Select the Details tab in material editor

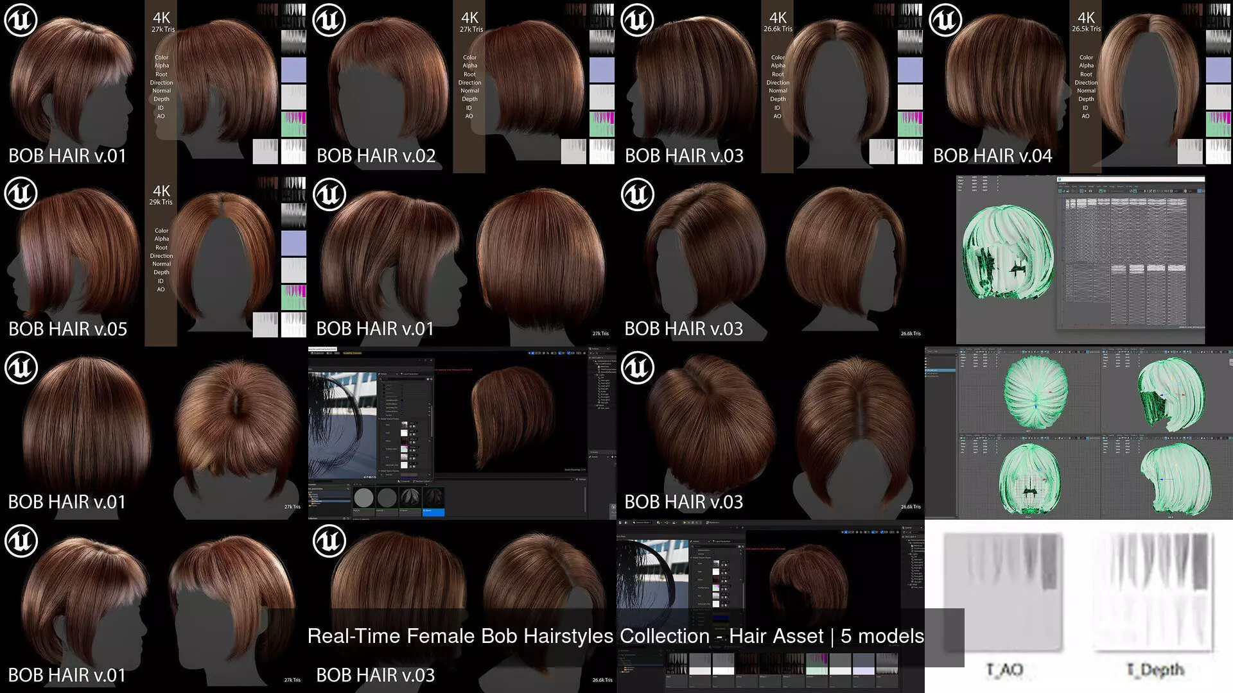coord(383,374)
